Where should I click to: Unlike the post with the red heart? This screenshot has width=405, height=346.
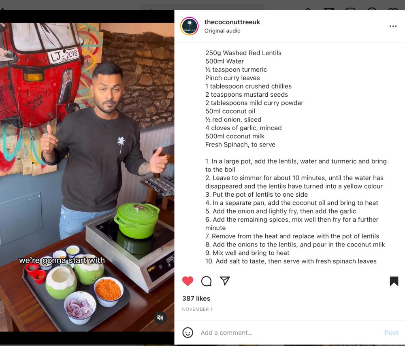click(188, 281)
